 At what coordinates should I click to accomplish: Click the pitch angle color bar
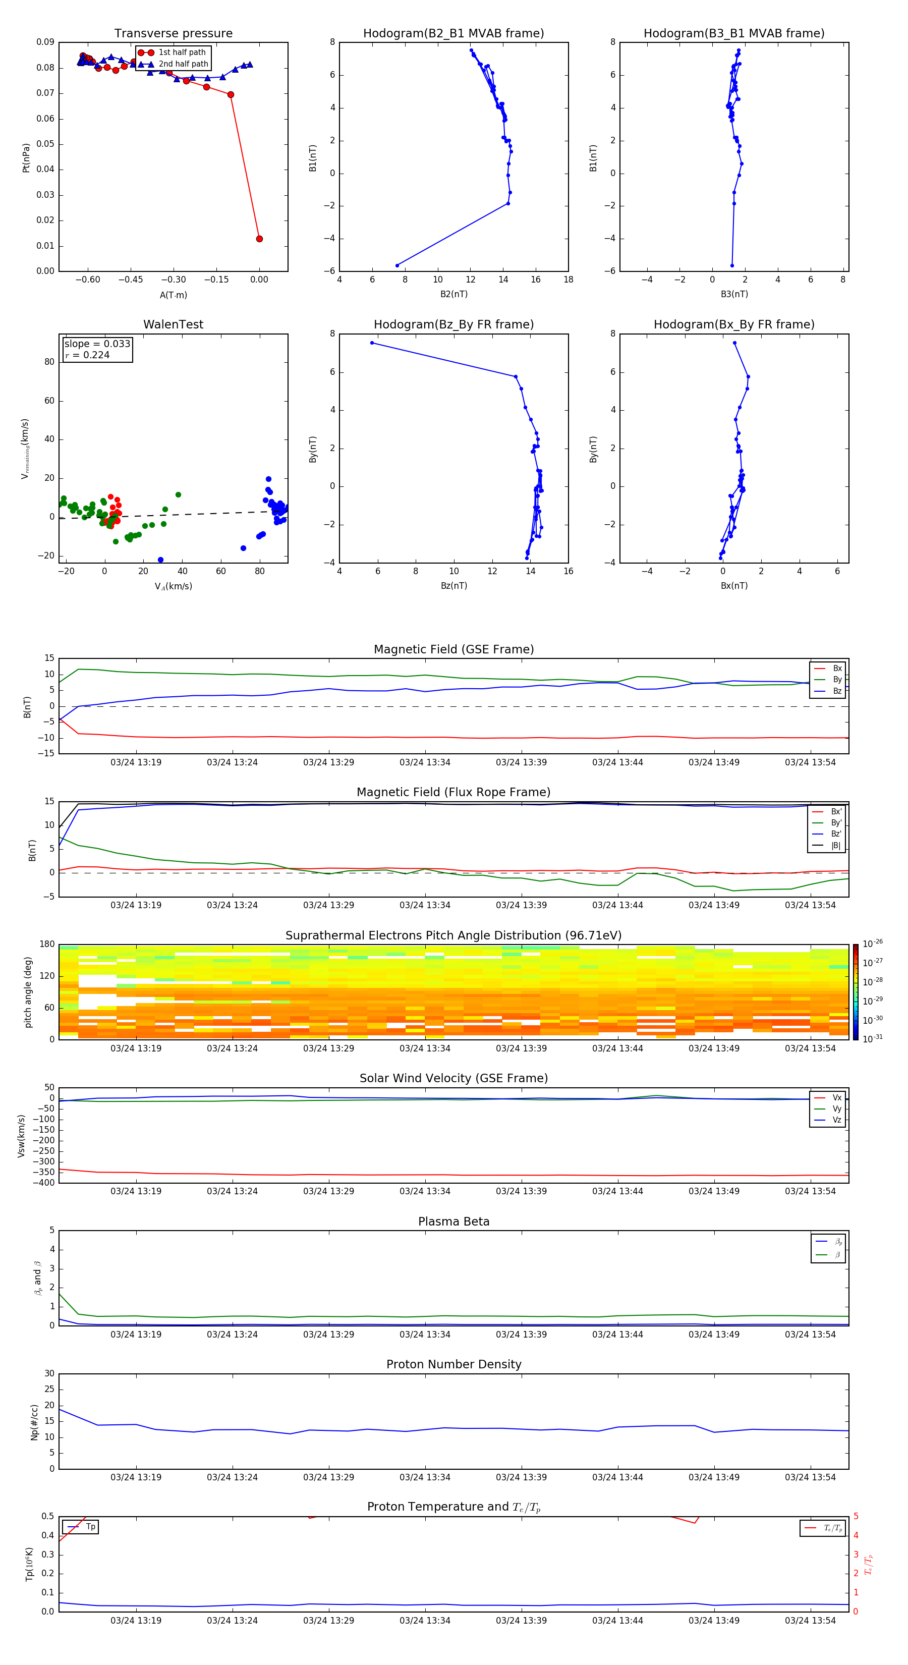pyautogui.click(x=856, y=991)
